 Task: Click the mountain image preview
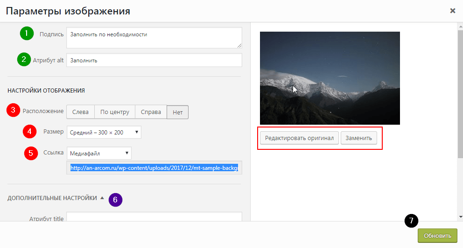coord(330,78)
